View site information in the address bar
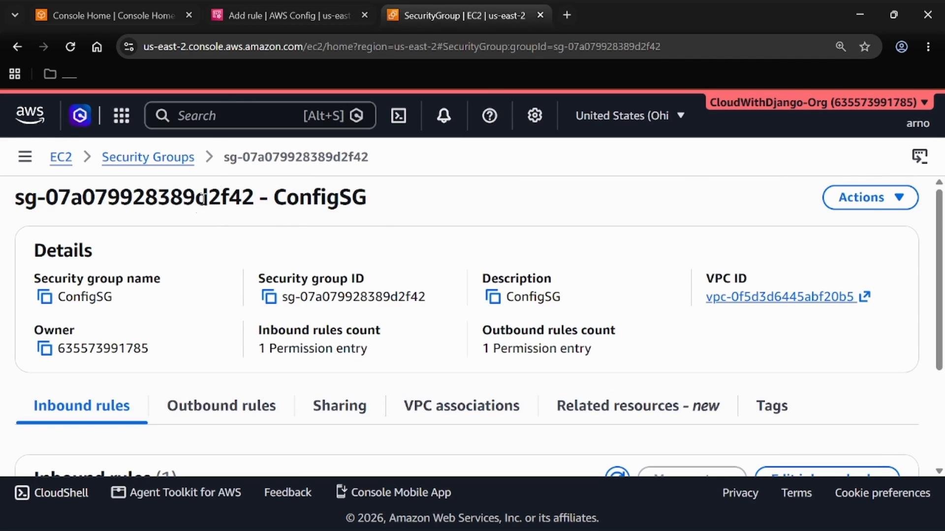This screenshot has height=531, width=945. (128, 47)
